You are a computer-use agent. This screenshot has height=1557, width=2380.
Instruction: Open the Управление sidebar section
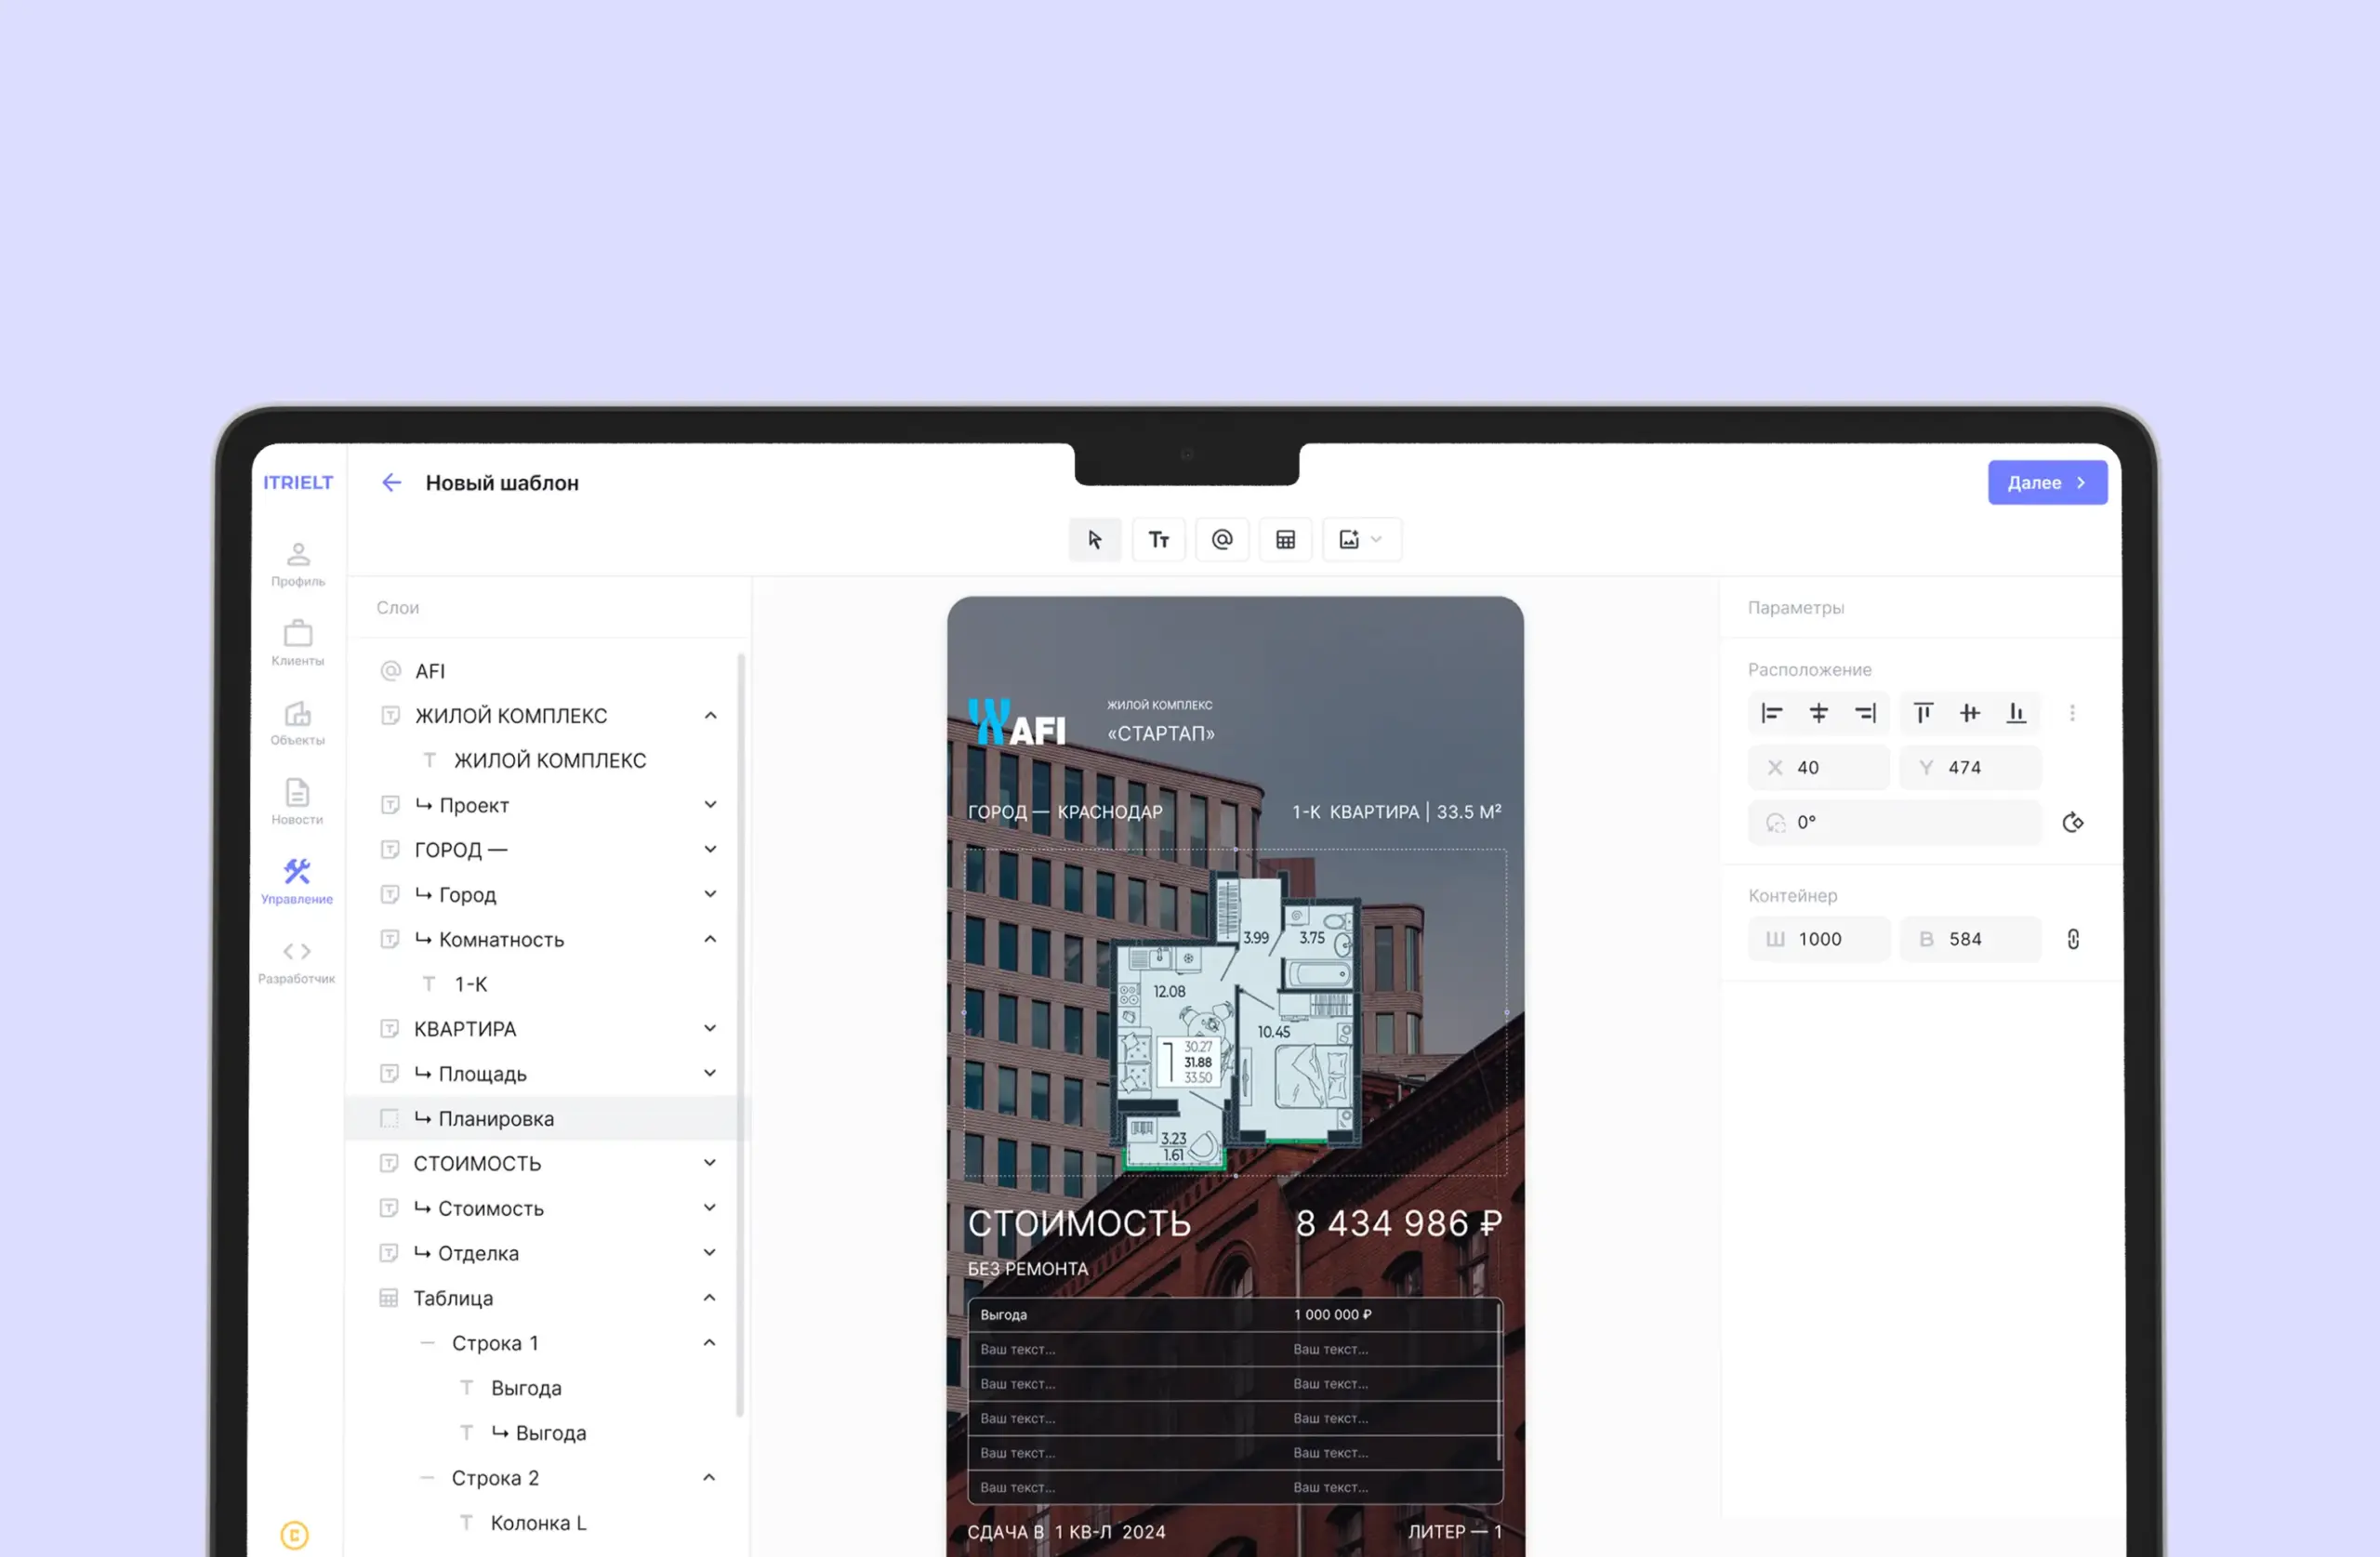tap(297, 881)
